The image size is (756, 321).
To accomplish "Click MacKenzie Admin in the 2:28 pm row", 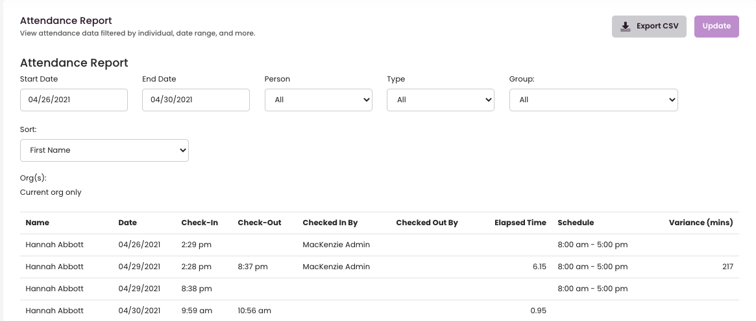I will pos(336,267).
